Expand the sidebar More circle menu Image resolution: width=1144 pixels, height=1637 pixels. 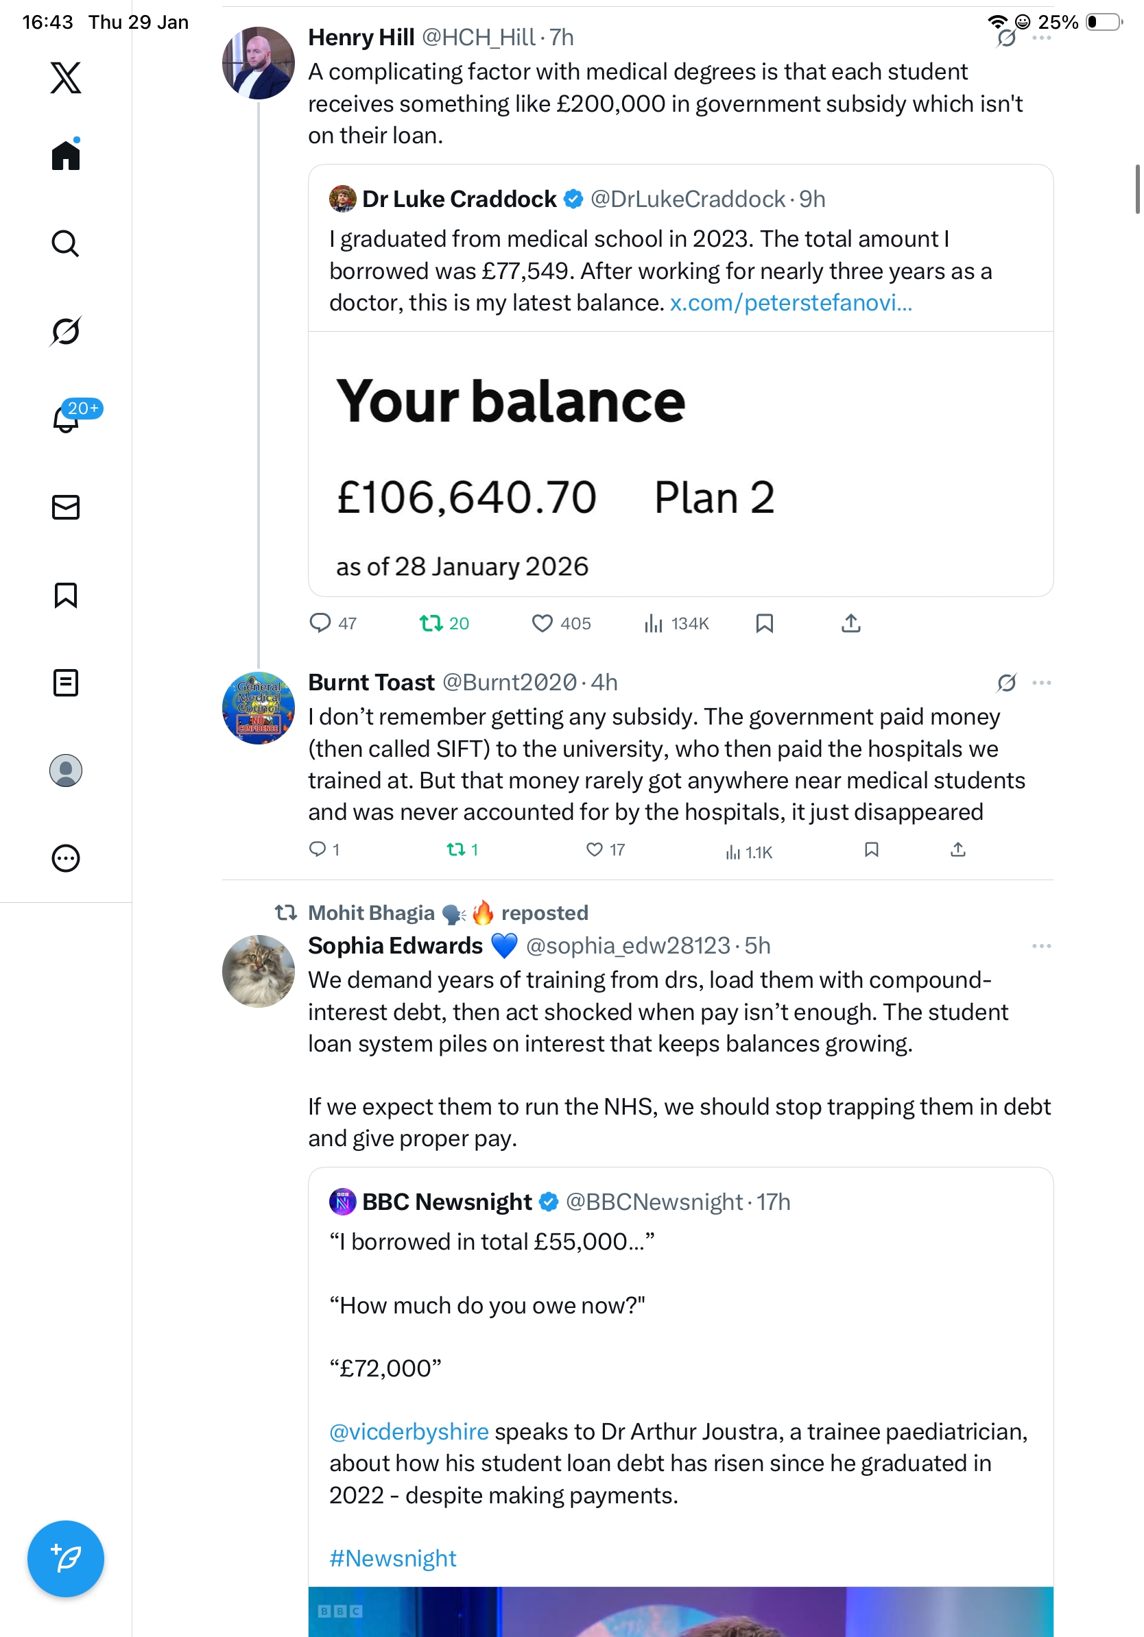click(66, 858)
